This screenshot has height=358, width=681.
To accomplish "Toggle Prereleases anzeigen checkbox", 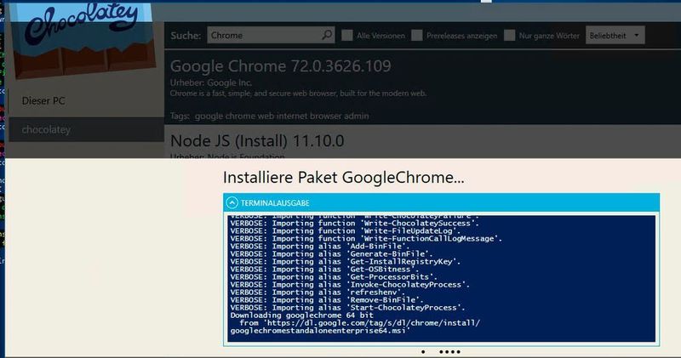I will 417,35.
